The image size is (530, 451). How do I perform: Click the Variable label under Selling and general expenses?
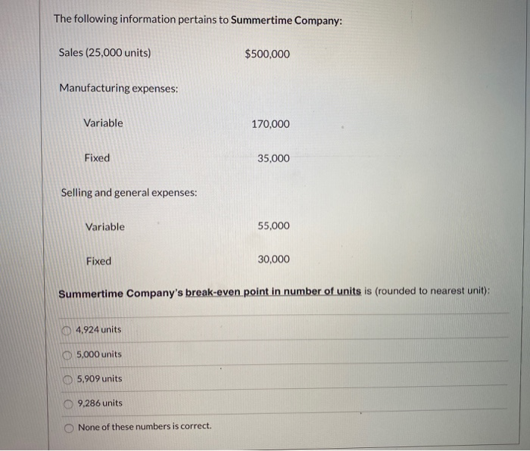105,227
